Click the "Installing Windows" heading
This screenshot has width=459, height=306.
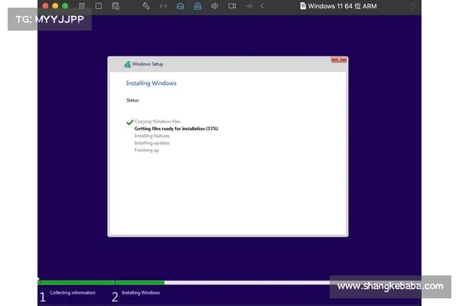pyautogui.click(x=151, y=83)
